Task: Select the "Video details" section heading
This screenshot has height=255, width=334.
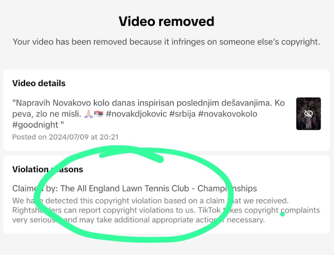Action: [39, 83]
